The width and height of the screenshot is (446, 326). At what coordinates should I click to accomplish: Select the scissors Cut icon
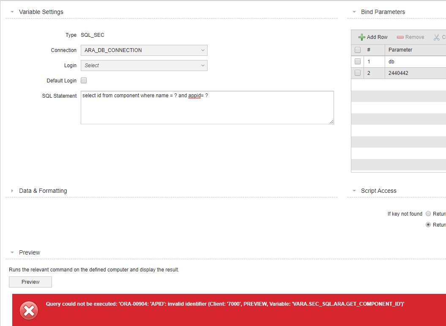click(x=437, y=37)
